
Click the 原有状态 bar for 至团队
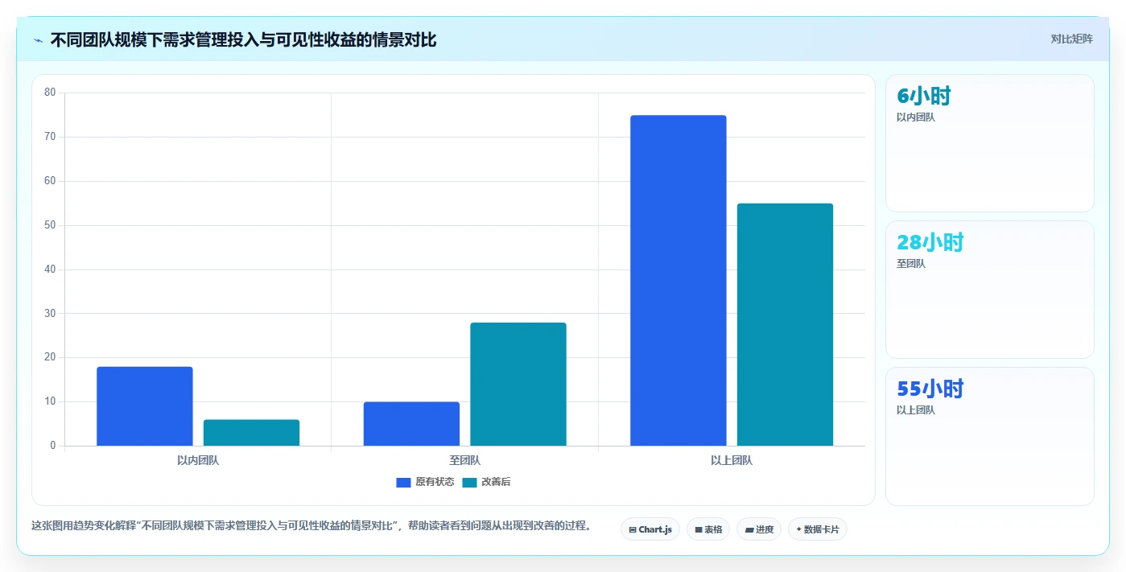point(411,424)
